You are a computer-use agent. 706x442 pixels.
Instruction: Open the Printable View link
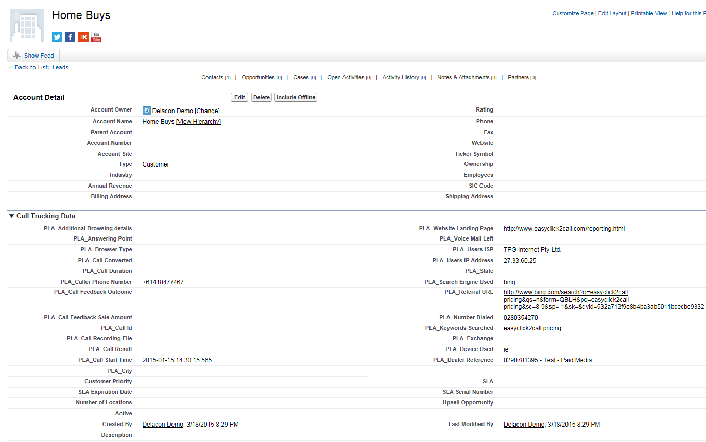[649, 13]
